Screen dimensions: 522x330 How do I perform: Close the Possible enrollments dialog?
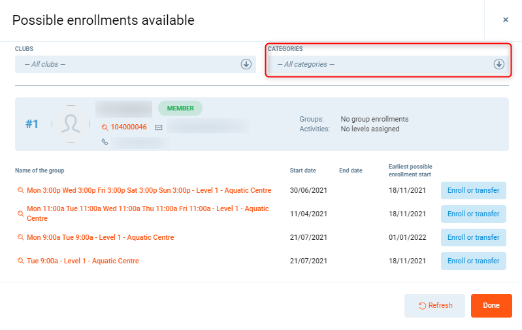[x=505, y=20]
